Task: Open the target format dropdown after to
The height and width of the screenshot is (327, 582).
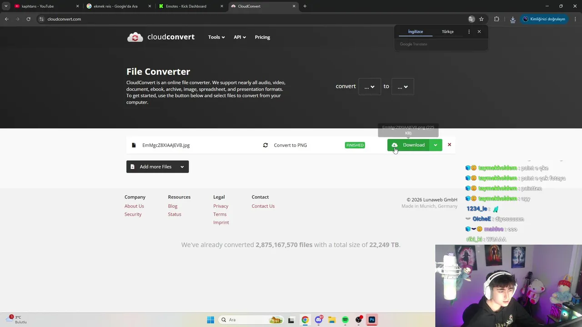Action: (x=403, y=86)
